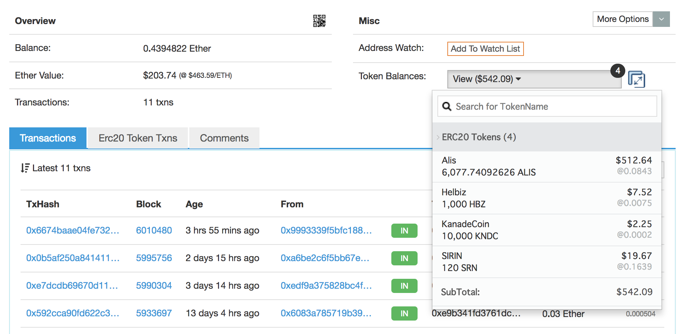Image resolution: width=682 pixels, height=334 pixels.
Task: Select the Alis token entry
Action: (547, 166)
